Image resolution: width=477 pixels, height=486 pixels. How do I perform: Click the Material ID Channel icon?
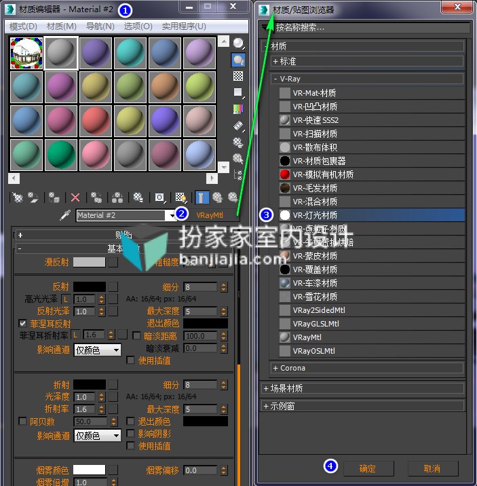click(160, 197)
